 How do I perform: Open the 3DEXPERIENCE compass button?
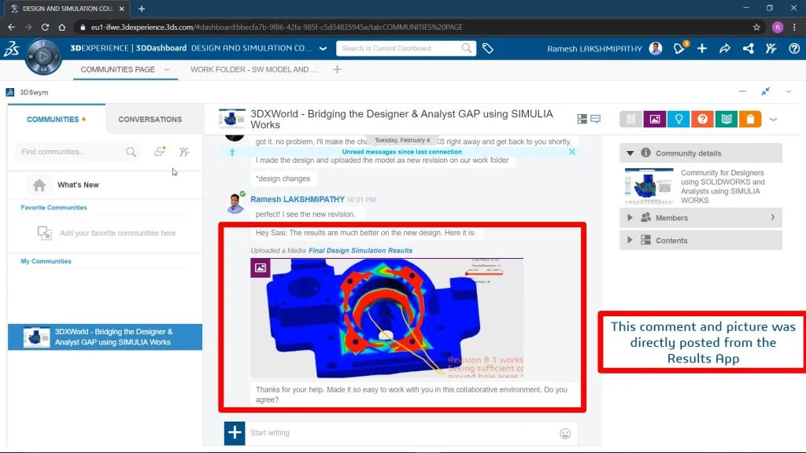[x=43, y=56]
